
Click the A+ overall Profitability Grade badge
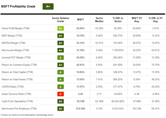click(x=48, y=6)
